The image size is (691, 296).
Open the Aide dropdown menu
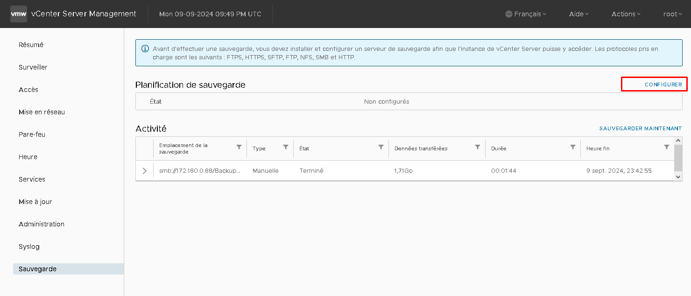579,14
